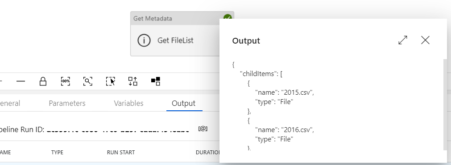The width and height of the screenshot is (451, 165).
Task: Click the zoom out minus icon
Action: (x=21, y=81)
